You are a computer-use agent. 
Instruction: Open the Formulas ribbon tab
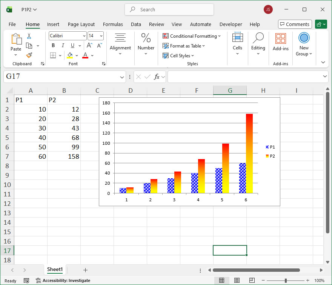click(113, 25)
